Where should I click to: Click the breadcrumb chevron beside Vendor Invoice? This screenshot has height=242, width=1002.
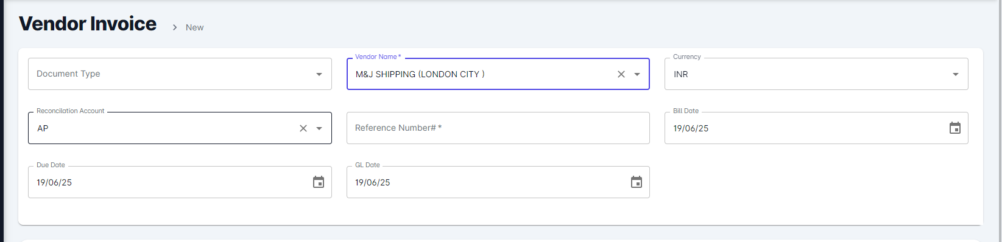(175, 27)
